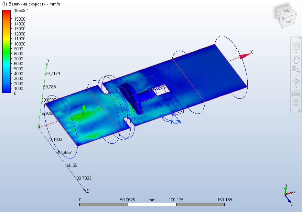Click the Z-axis tick value 80,7333
The width and height of the screenshot is (302, 212).
click(84, 178)
